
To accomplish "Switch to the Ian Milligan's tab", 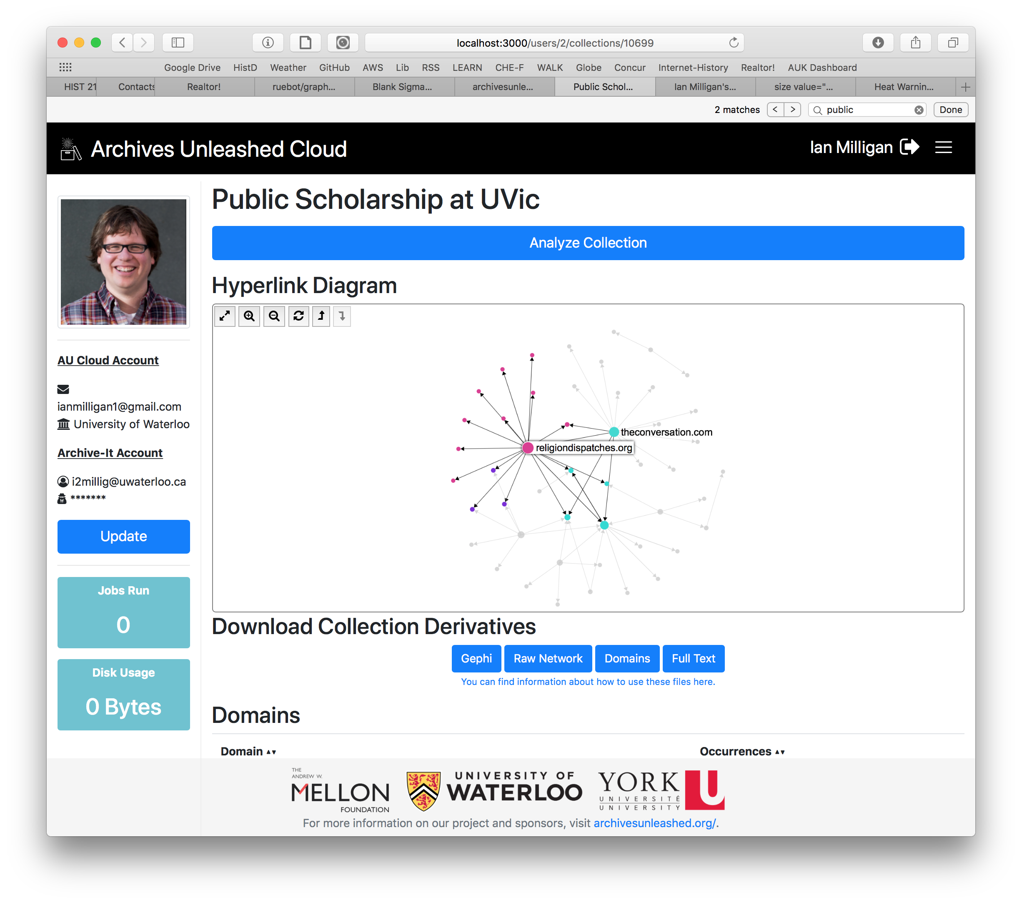I will point(705,87).
